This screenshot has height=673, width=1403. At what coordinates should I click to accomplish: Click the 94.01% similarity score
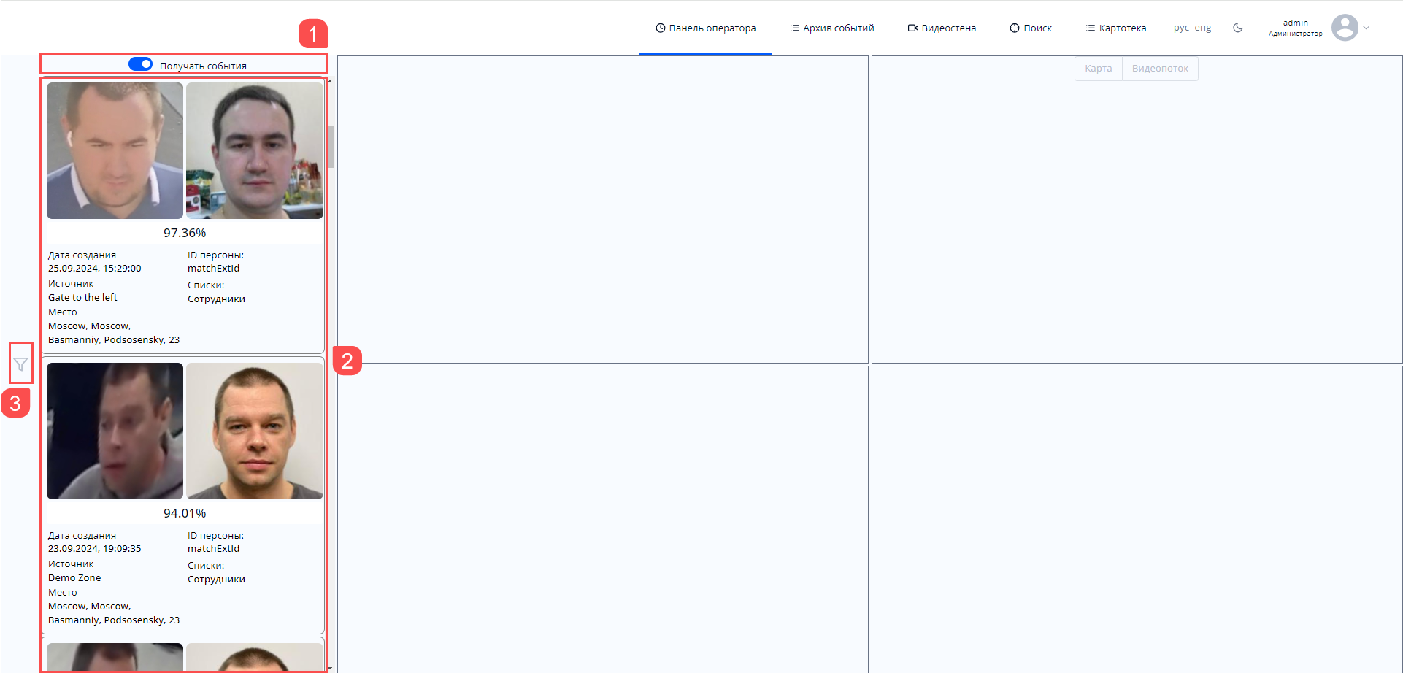[x=185, y=513]
